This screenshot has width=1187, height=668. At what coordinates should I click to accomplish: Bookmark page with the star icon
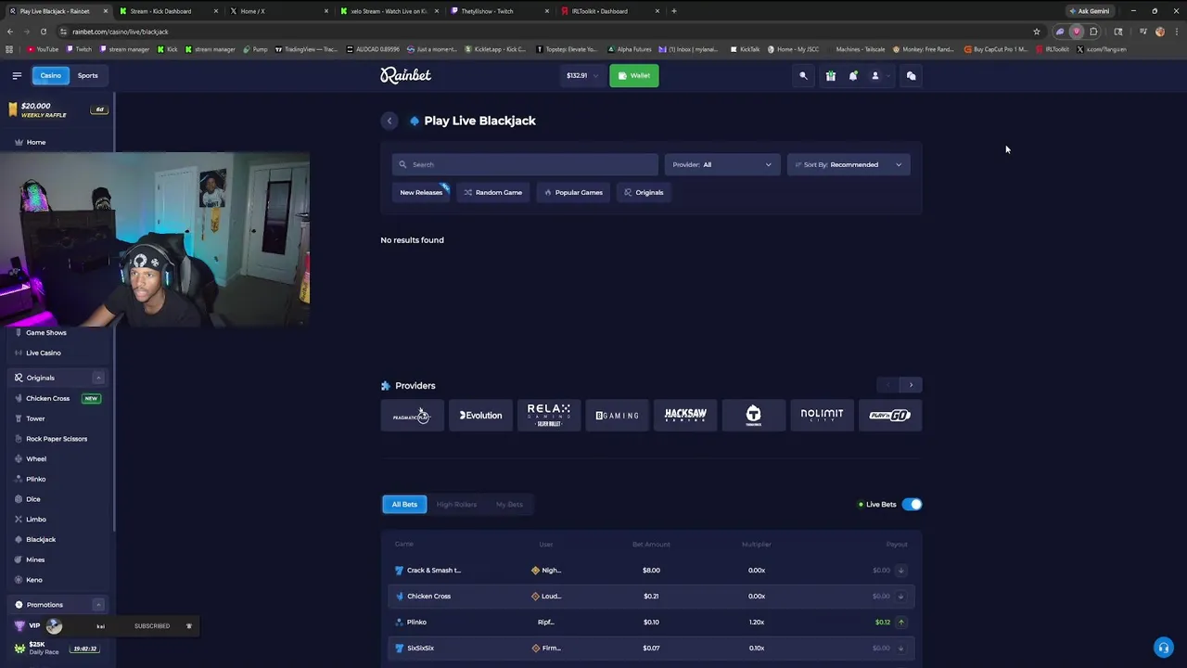click(1037, 32)
